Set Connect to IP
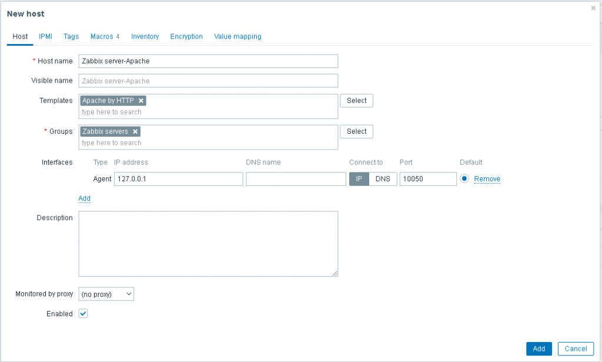The image size is (602, 362). [359, 179]
